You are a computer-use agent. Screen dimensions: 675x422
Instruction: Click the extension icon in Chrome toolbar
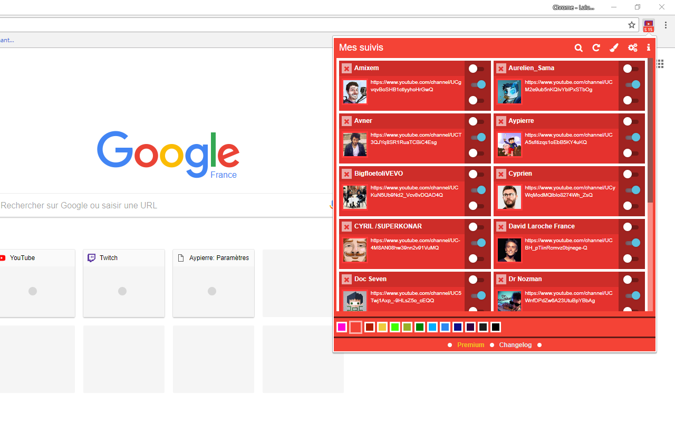[x=649, y=25]
